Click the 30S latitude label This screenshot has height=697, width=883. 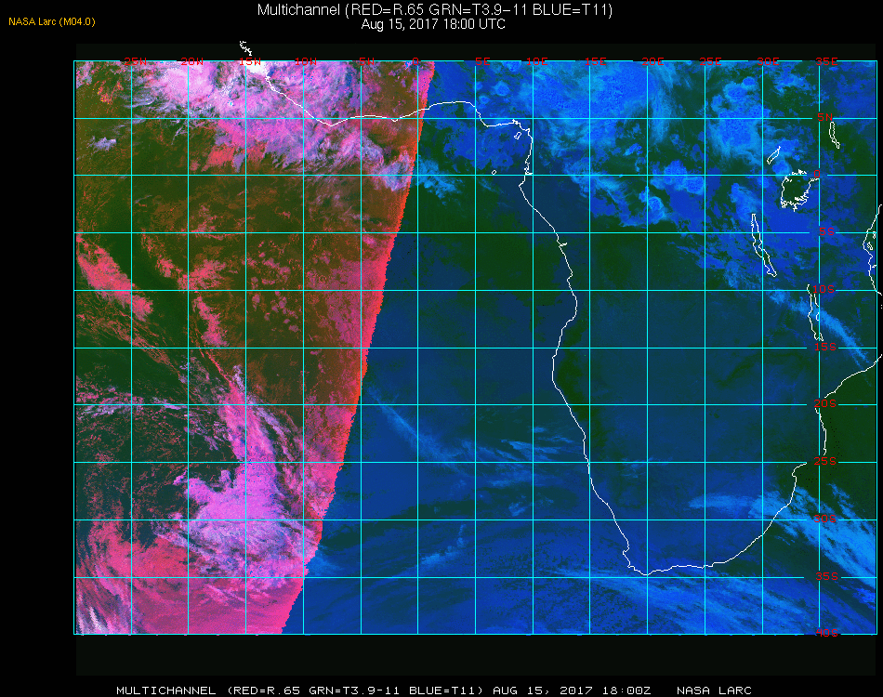825,519
